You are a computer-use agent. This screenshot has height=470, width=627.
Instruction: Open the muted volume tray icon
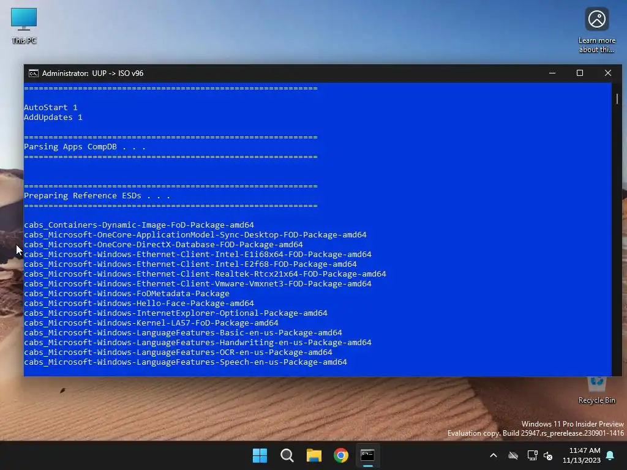pyautogui.click(x=548, y=455)
